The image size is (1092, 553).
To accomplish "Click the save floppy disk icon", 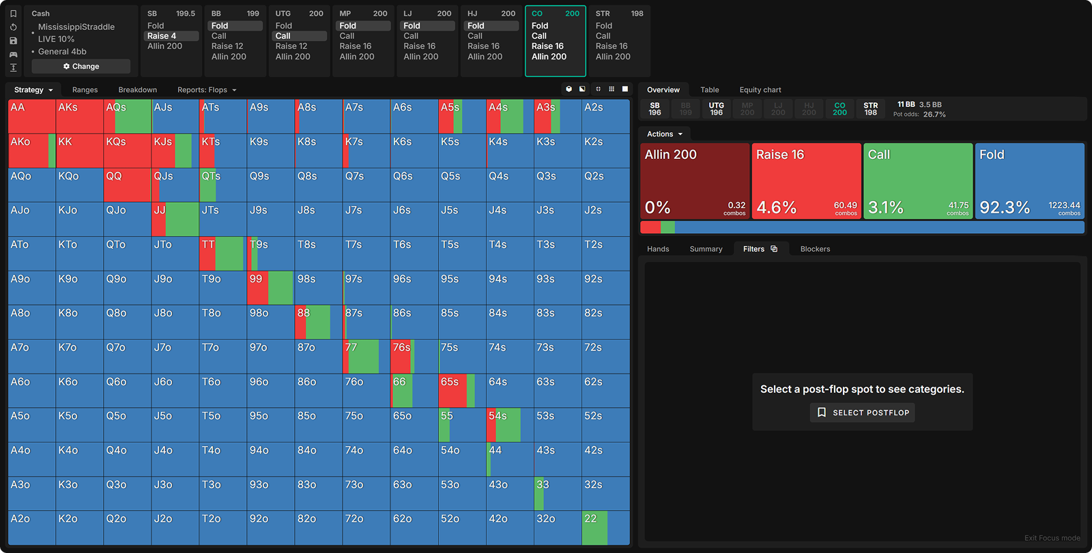I will click(13, 41).
